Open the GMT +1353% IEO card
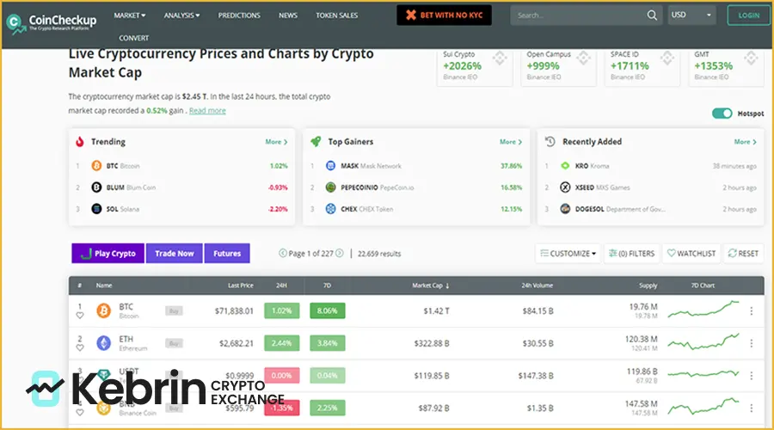774x430 pixels. click(727, 66)
